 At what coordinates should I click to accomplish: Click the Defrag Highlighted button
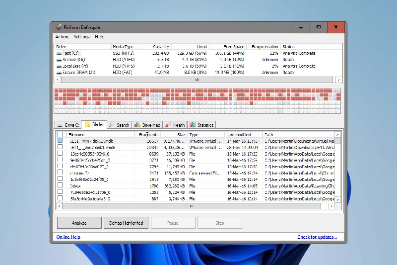(x=126, y=223)
